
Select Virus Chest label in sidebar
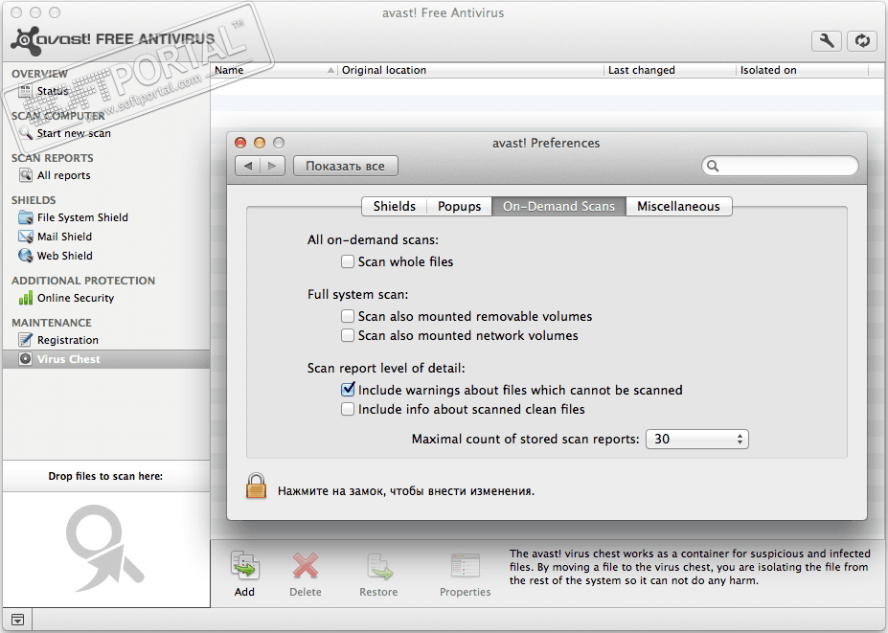click(69, 359)
